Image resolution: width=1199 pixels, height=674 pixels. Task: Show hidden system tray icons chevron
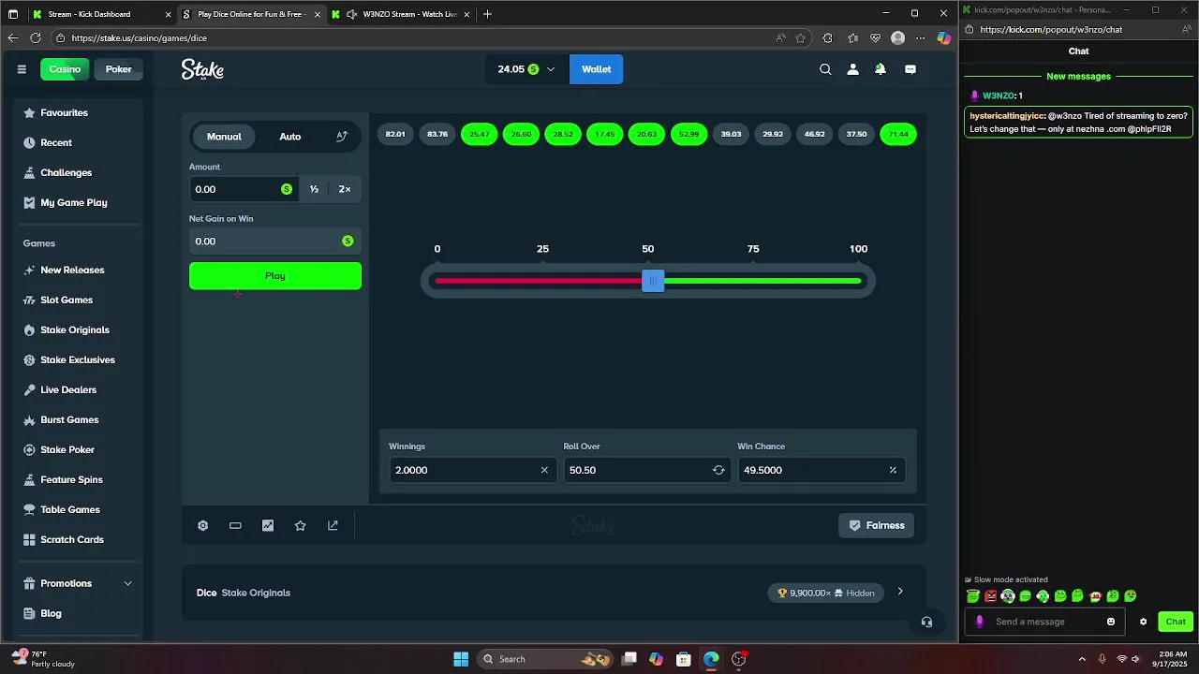[1082, 659]
